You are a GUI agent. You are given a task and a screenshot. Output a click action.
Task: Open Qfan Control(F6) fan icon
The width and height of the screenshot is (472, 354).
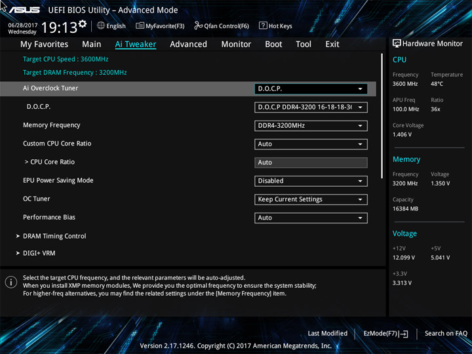[x=198, y=26]
